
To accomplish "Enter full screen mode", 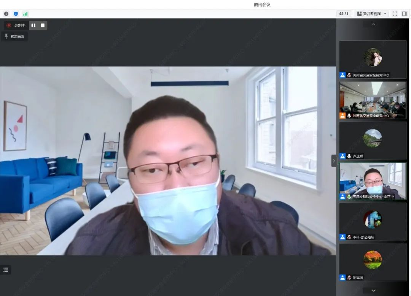I will click(x=395, y=14).
